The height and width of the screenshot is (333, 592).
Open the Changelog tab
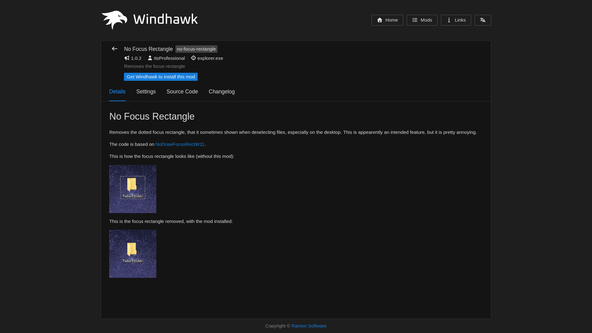[221, 92]
